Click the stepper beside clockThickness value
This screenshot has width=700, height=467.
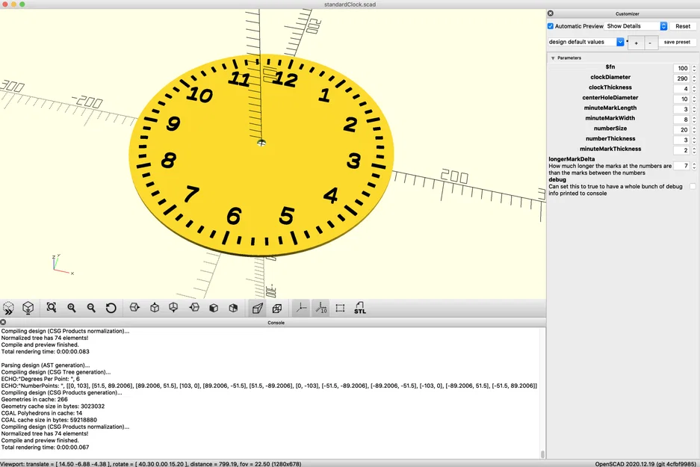click(694, 89)
